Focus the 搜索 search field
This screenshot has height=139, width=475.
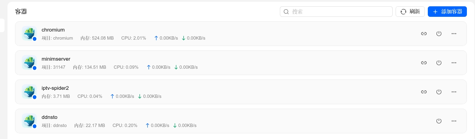coord(336,11)
